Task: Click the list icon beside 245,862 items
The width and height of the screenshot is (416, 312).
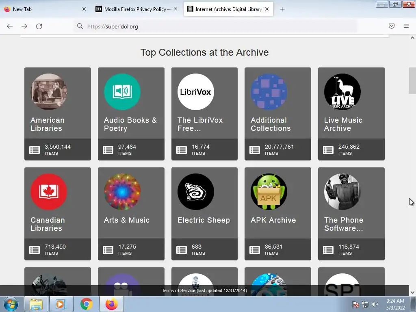Action: pos(328,150)
